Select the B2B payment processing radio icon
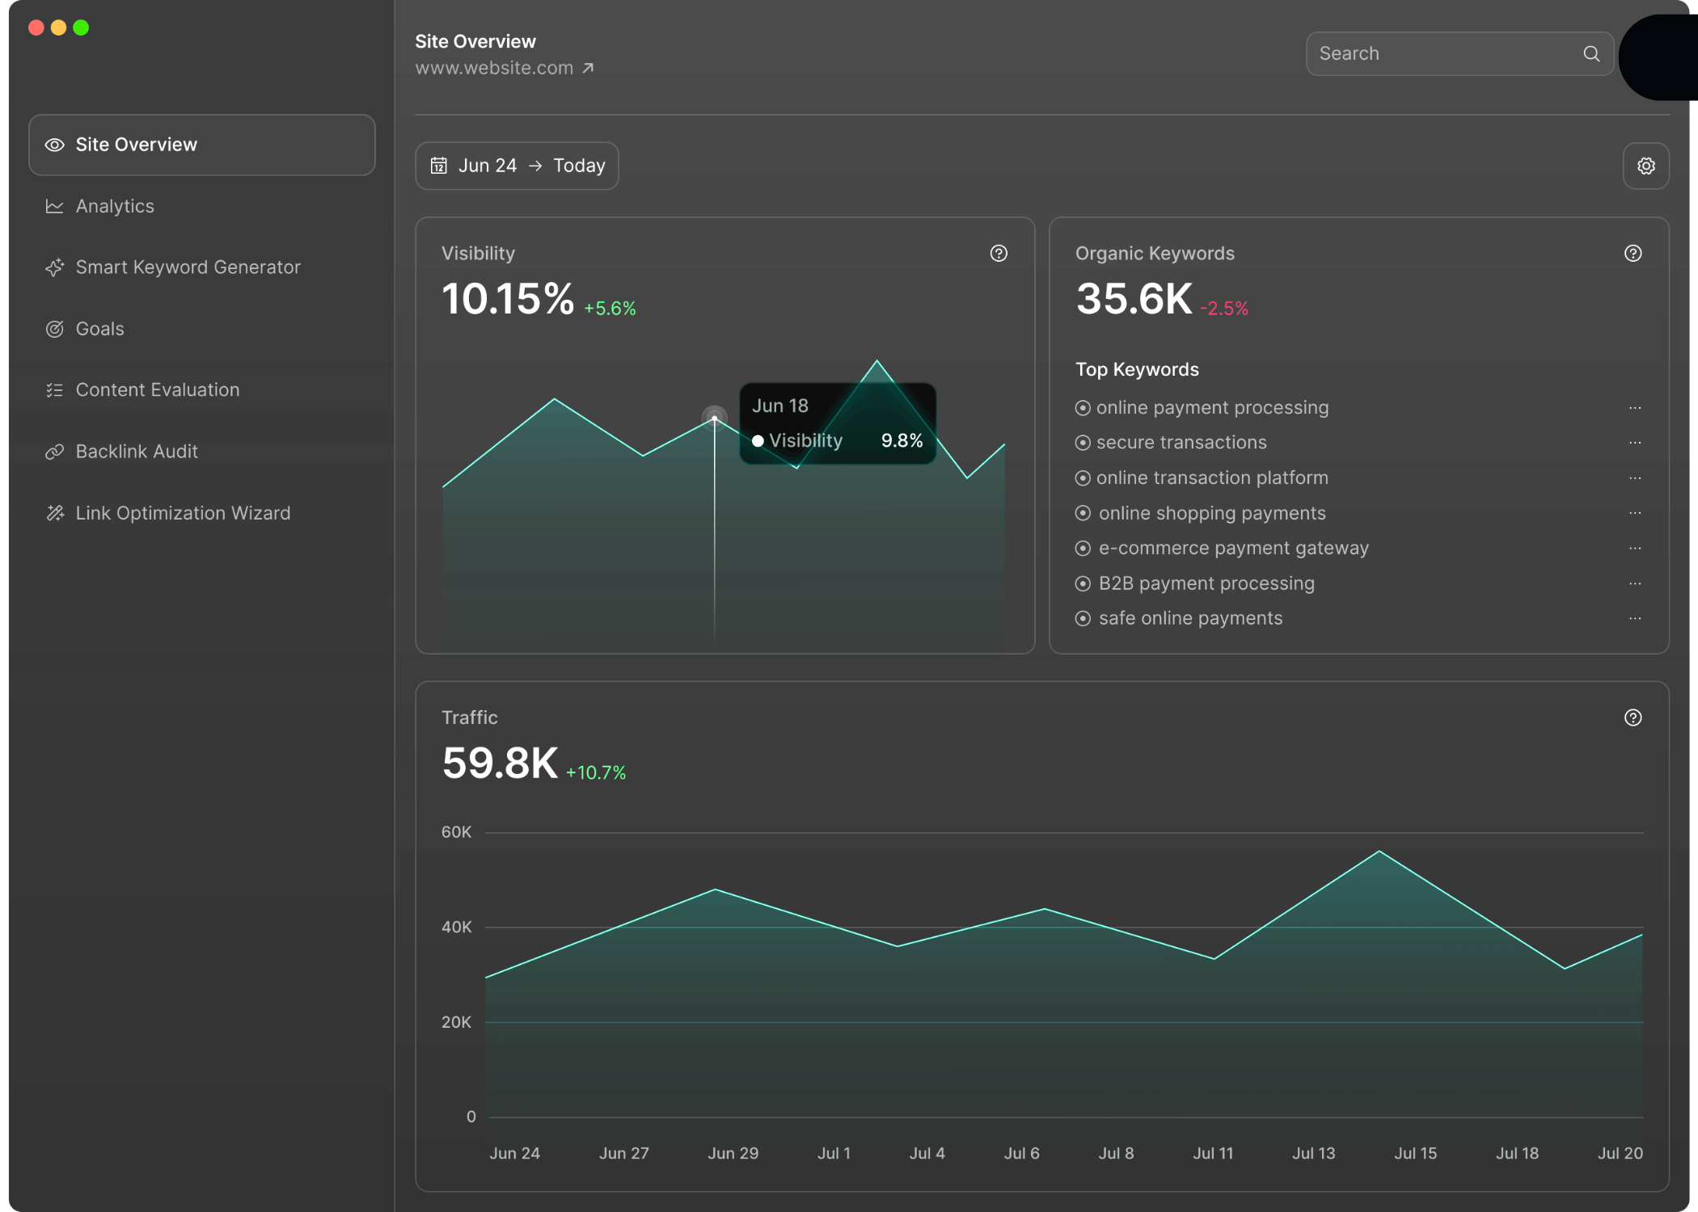The height and width of the screenshot is (1212, 1698). [1083, 583]
